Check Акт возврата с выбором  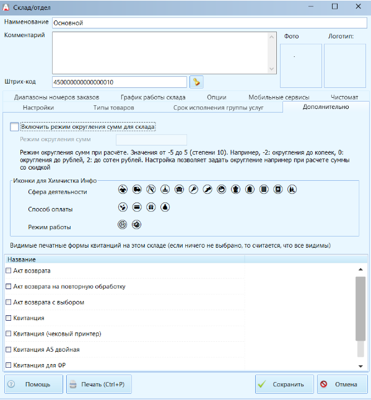click(9, 302)
